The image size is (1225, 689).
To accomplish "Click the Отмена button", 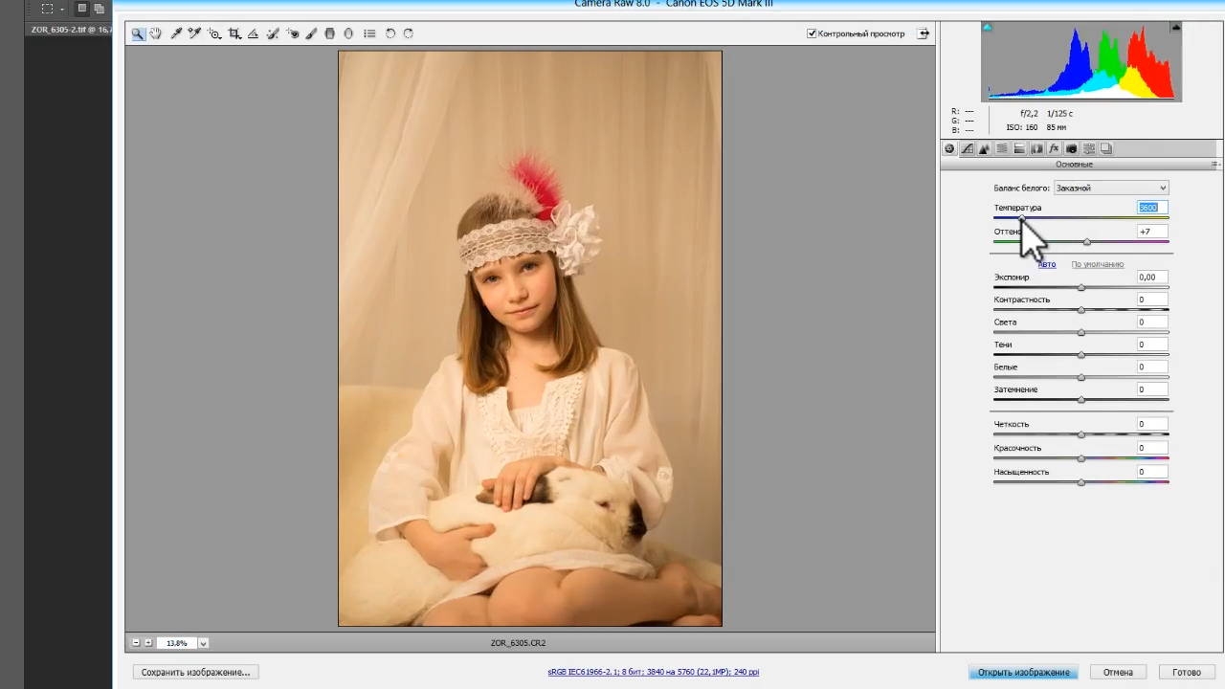I will [1118, 672].
